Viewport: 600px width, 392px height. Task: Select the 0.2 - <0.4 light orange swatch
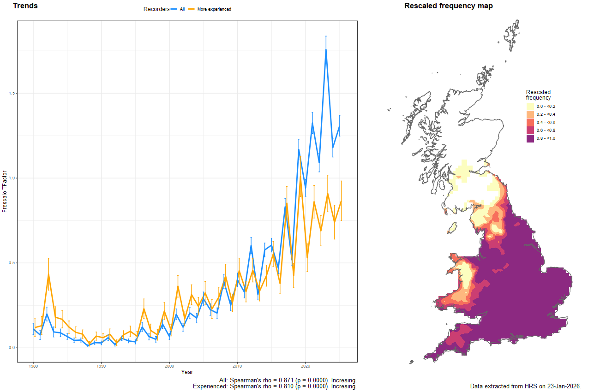point(530,114)
